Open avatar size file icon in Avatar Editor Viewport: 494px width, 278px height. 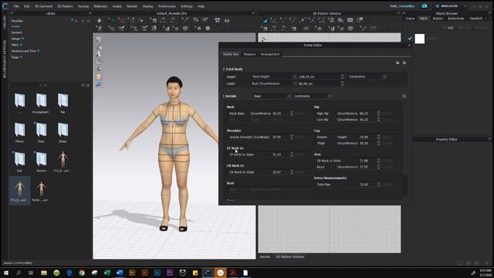click(398, 63)
